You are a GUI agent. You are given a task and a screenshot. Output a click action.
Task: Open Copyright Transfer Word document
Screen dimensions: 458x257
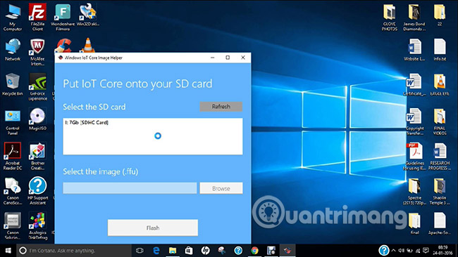tap(414, 121)
